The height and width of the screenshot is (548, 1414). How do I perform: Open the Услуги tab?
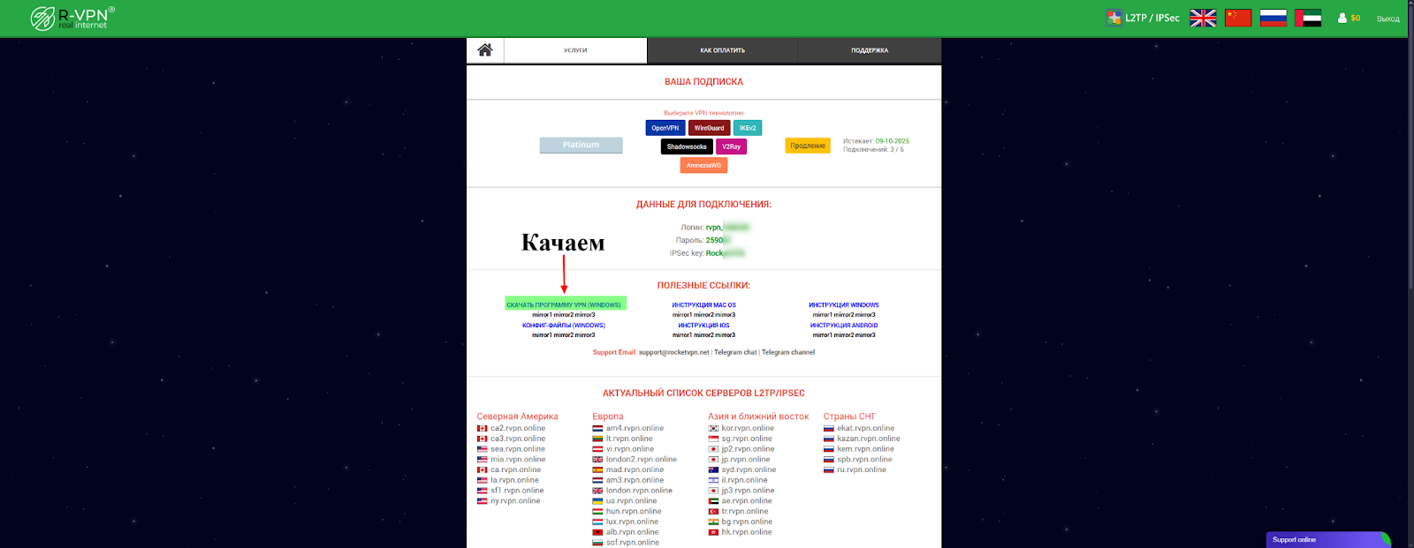[575, 50]
